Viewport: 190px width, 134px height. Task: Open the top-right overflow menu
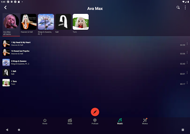[185, 7]
